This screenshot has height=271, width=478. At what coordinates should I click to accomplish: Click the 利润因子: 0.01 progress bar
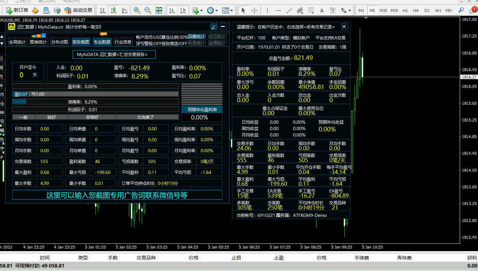click(96, 110)
